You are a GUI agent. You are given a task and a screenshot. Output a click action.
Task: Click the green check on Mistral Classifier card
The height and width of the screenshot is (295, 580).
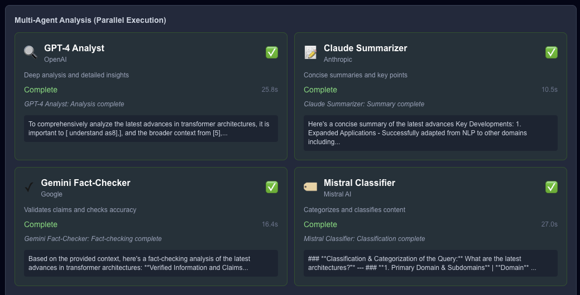[552, 187]
